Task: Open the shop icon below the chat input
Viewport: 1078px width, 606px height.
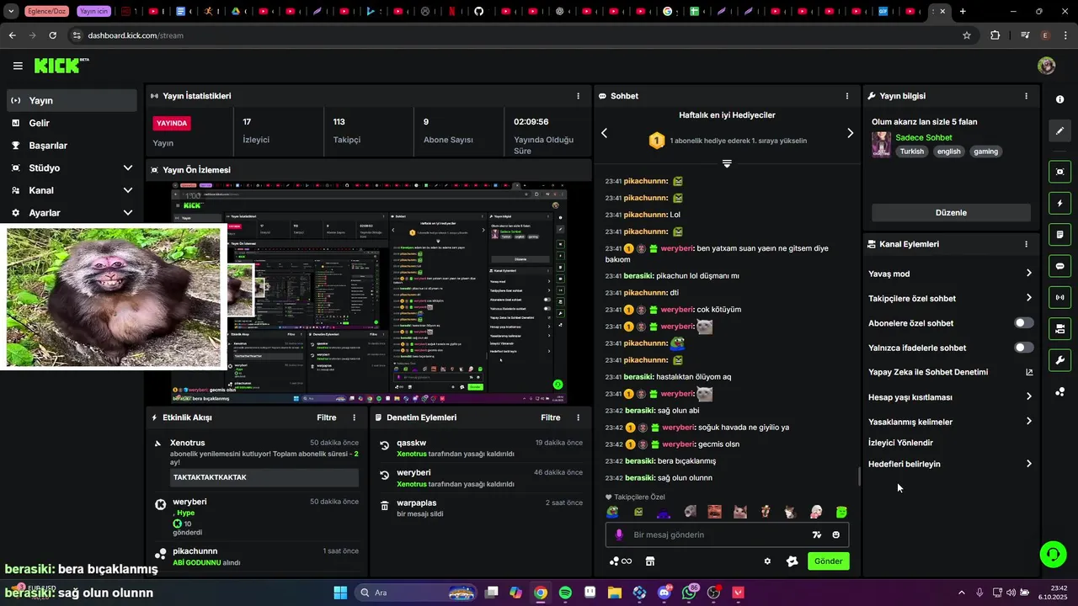Action: point(650,561)
